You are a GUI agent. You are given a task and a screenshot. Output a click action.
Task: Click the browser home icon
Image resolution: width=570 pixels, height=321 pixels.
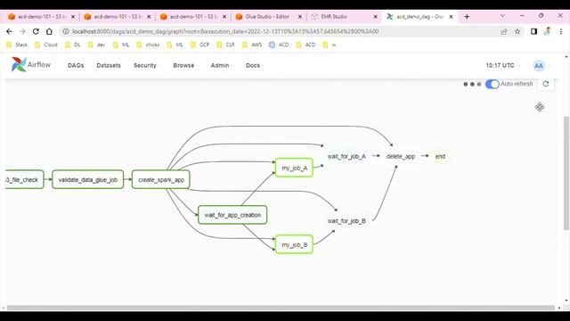pos(49,32)
